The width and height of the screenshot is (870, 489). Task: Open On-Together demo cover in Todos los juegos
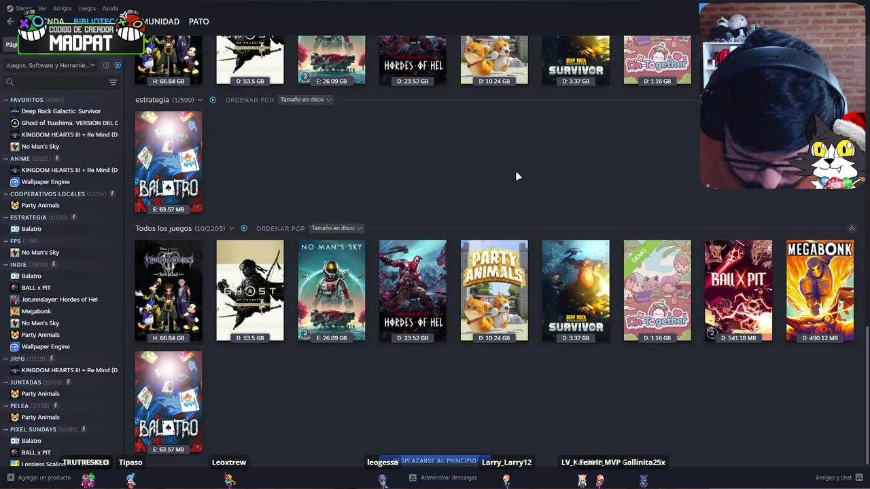click(x=657, y=290)
